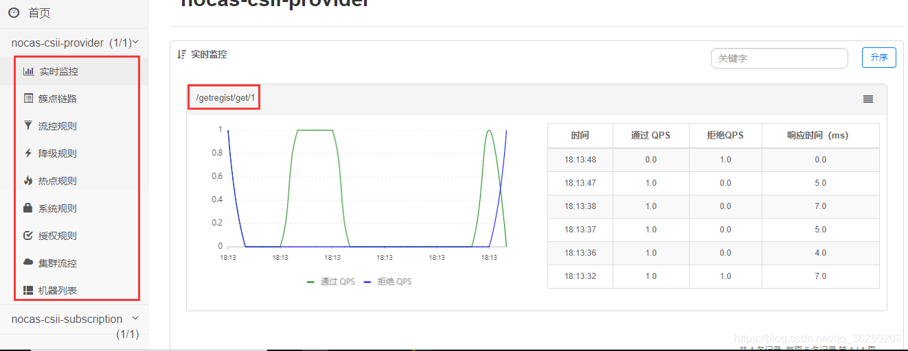Screen dimensions: 908x351
Task: Click the flame icon for 热点规则
Action: pyautogui.click(x=28, y=180)
